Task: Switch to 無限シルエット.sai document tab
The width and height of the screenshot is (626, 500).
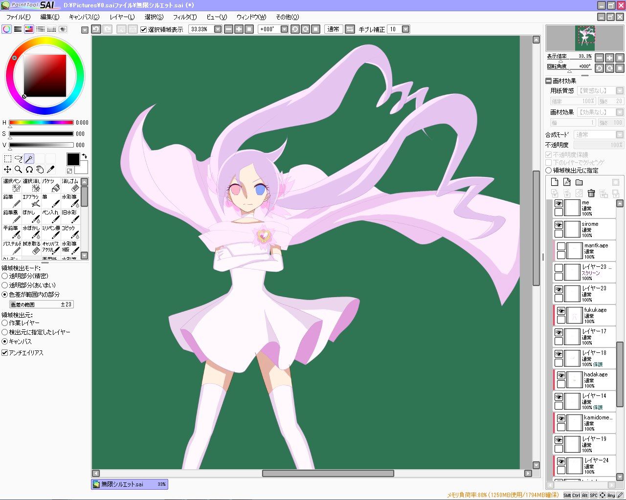Action: tap(130, 484)
